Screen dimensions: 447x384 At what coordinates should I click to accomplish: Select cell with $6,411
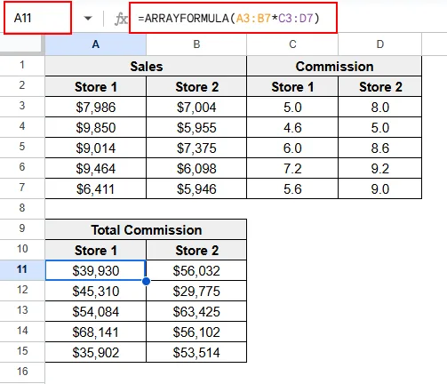(x=96, y=188)
